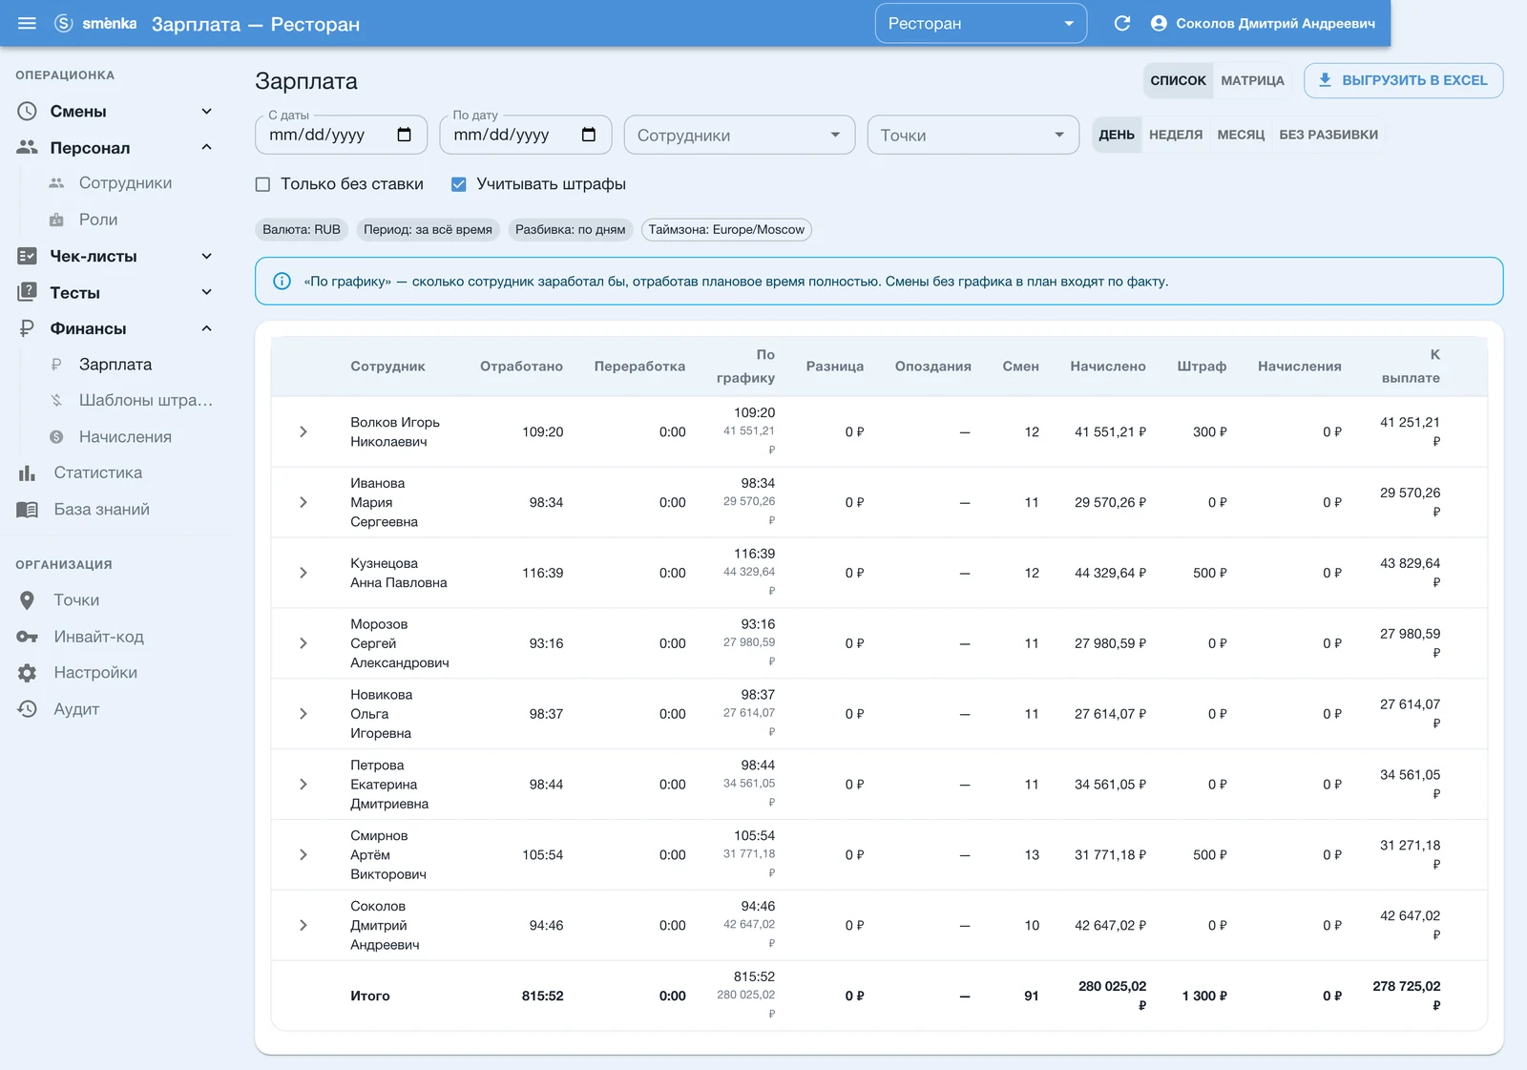This screenshot has height=1070, width=1527.
Task: Click the clock icon beside Смены
Action: coord(28,112)
